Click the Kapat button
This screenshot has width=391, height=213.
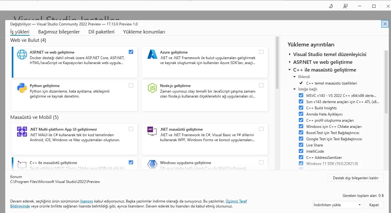[374, 205]
